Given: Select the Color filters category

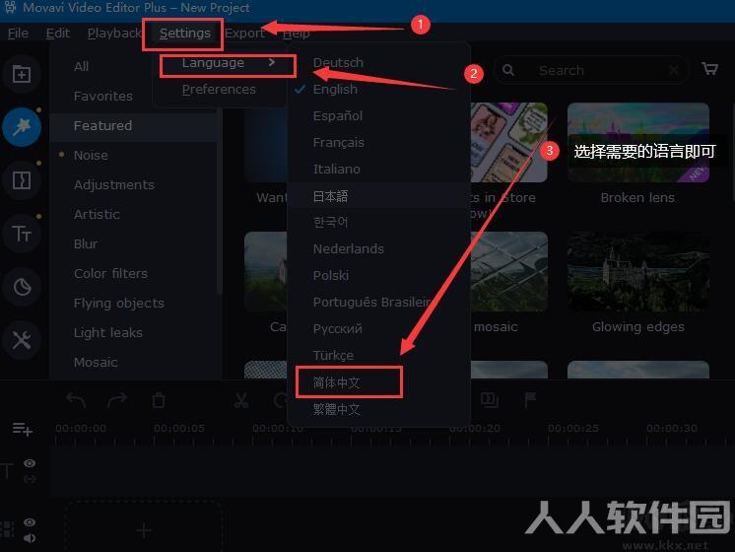Looking at the screenshot, I should coord(110,273).
